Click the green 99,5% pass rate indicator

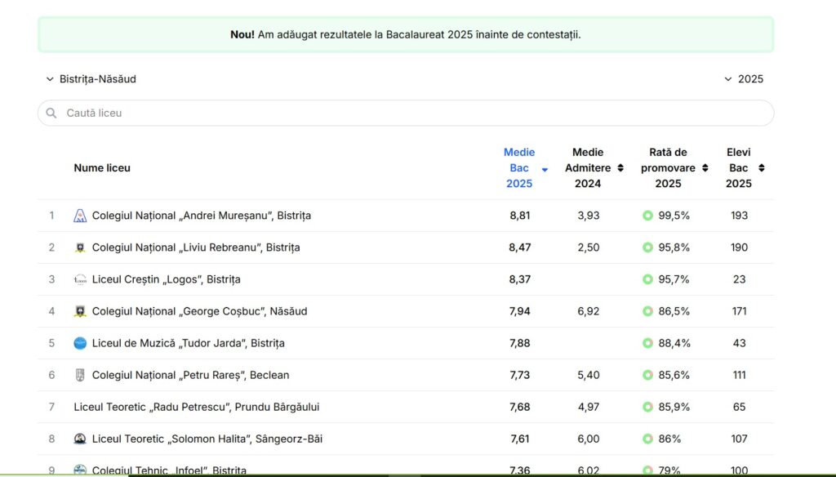point(647,216)
